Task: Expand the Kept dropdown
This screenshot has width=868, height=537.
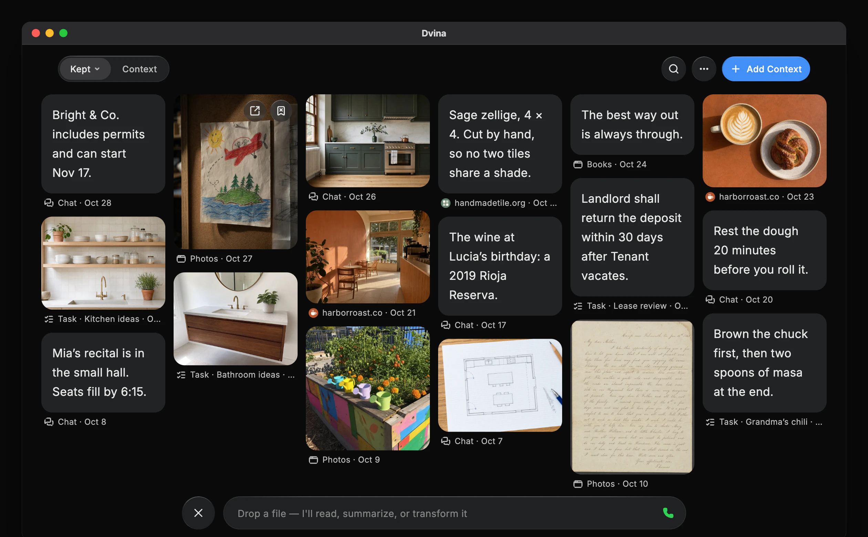Action: point(85,69)
